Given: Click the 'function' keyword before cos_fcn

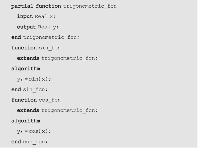Looking at the screenshot, I should tap(24, 100).
